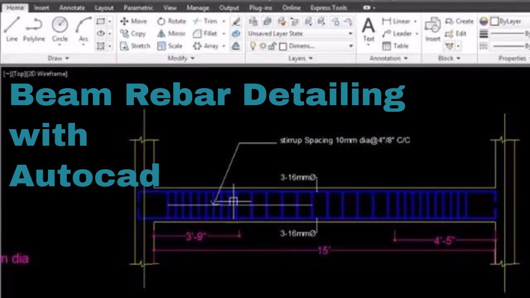Activate the Move tool
Image resolution: width=530 pixels, height=298 pixels.
(133, 21)
